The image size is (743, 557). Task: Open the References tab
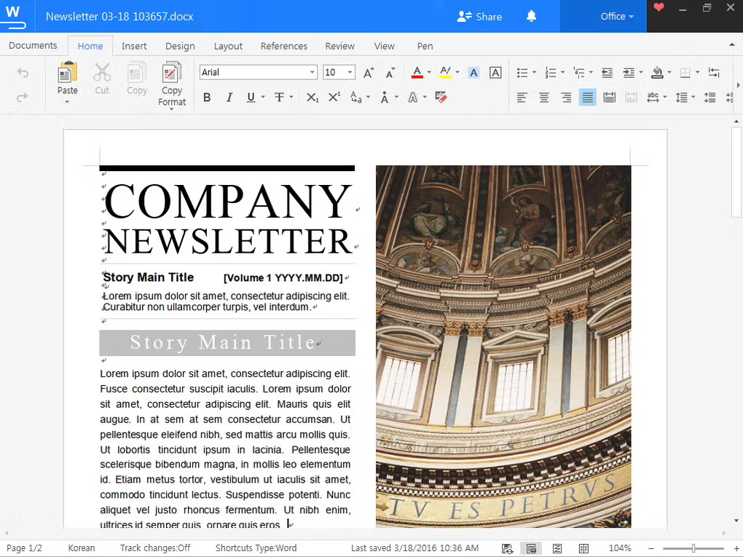[283, 46]
